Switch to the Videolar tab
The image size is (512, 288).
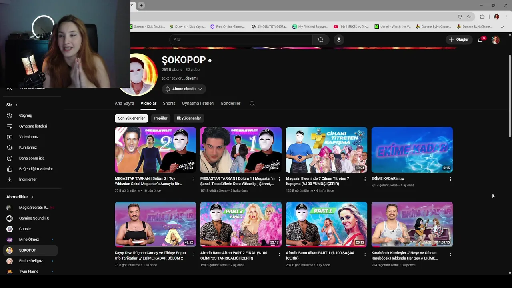148,103
